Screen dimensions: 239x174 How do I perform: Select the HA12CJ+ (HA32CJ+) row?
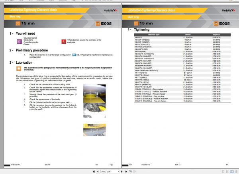(182, 47)
